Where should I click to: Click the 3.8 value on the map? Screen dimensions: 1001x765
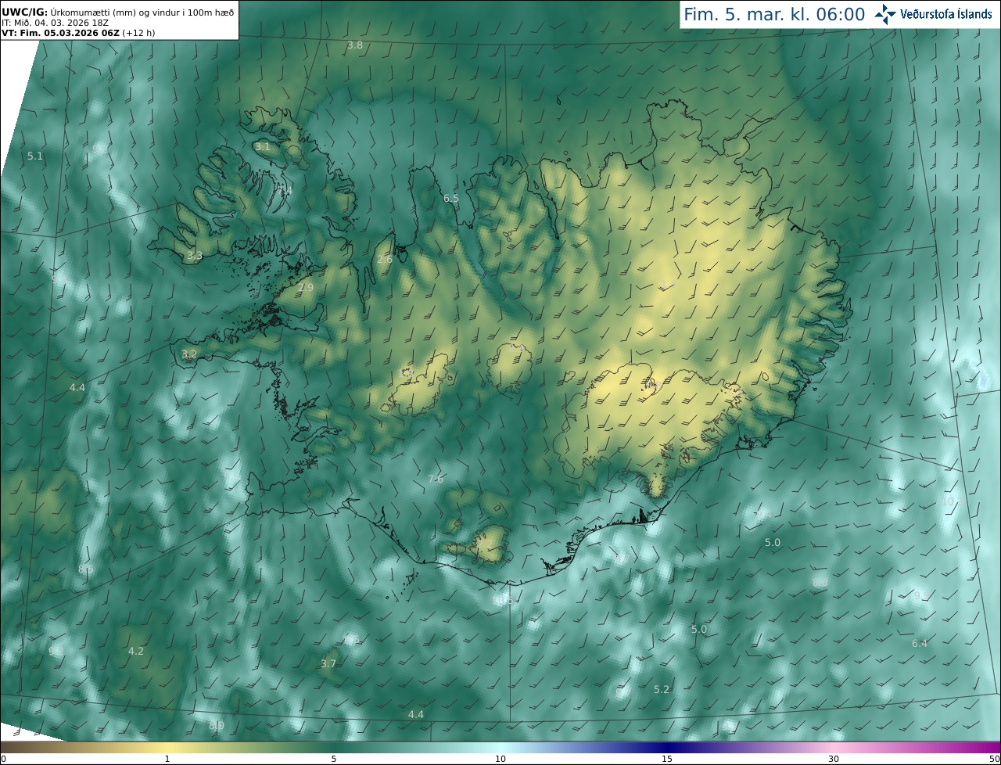point(355,45)
